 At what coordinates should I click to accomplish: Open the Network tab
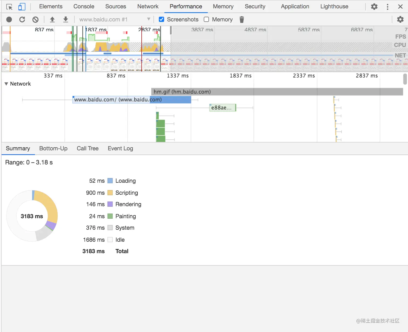[x=148, y=6]
